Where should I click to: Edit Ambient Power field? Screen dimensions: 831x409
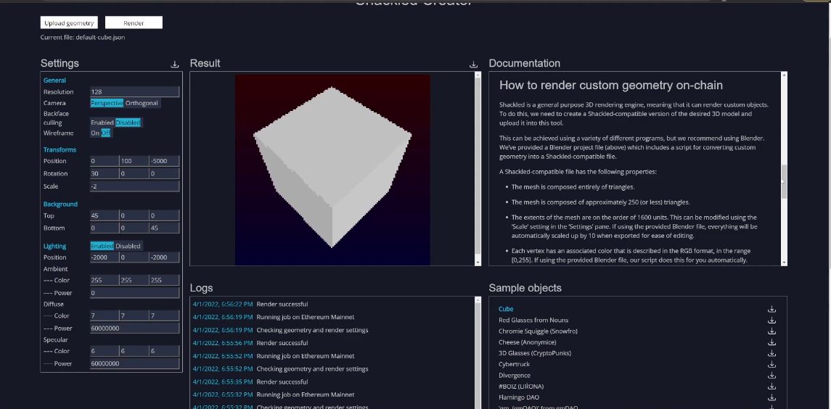134,293
